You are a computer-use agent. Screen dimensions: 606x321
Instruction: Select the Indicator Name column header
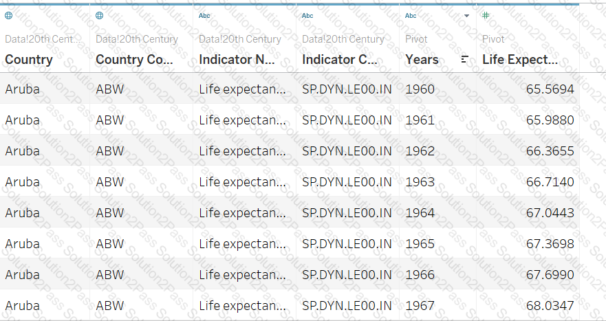[237, 60]
